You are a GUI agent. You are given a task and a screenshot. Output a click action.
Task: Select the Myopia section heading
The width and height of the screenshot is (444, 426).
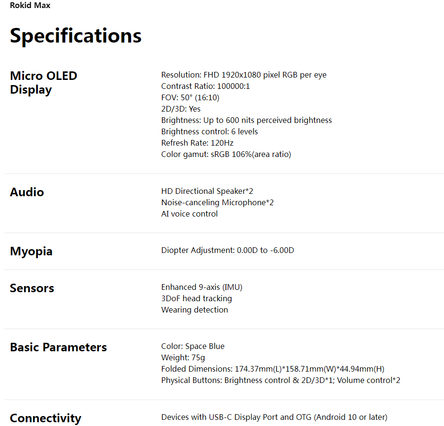pyautogui.click(x=31, y=251)
